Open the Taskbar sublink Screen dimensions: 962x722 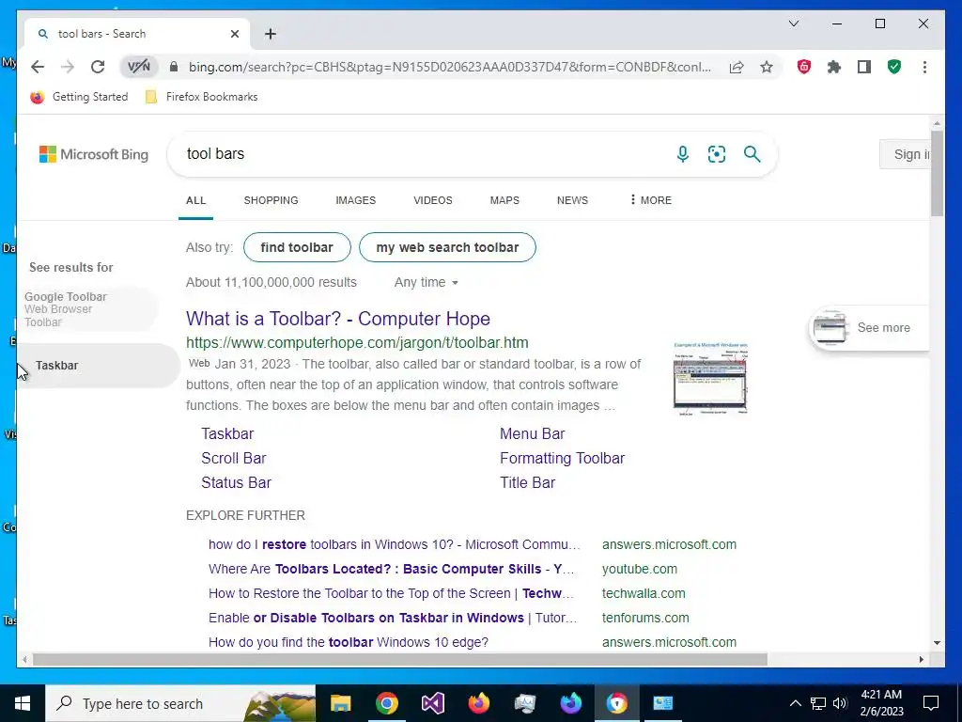227,434
